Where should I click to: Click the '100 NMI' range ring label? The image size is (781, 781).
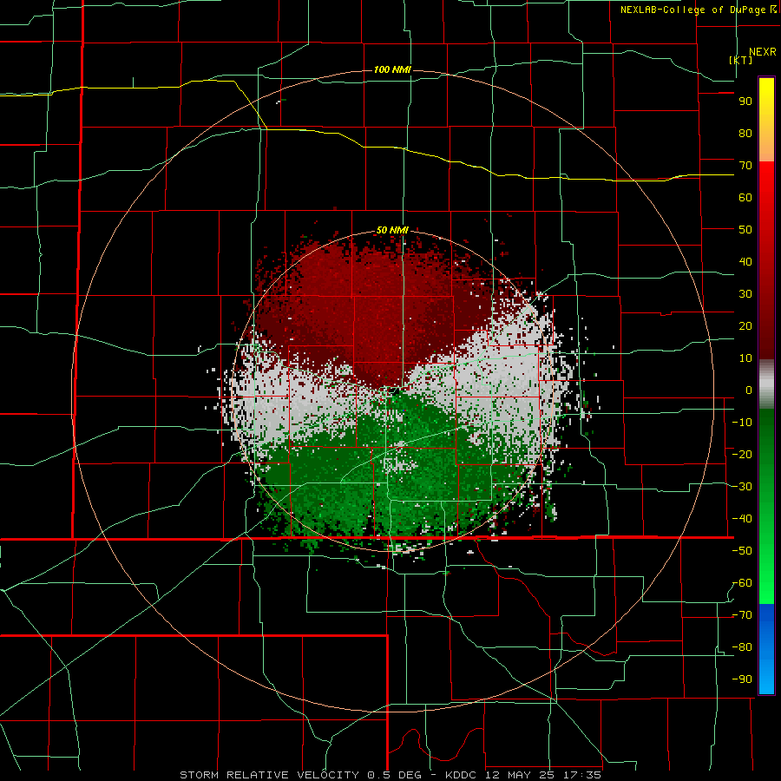click(392, 69)
